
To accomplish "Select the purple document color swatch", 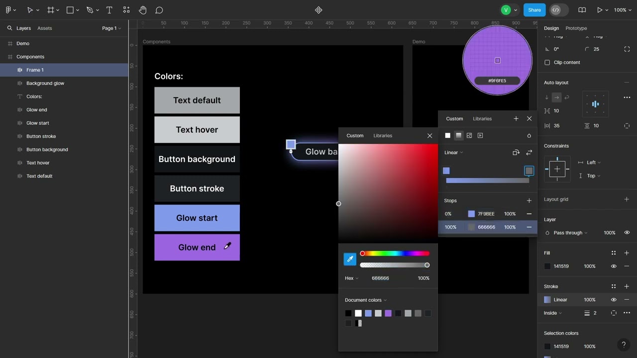I will point(388,313).
